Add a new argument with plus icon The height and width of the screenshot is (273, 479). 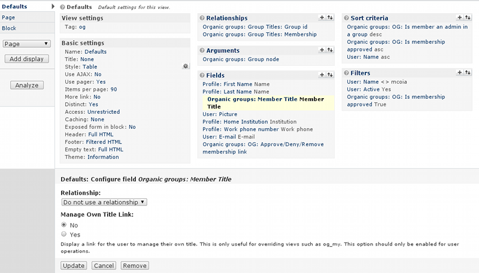click(x=322, y=50)
